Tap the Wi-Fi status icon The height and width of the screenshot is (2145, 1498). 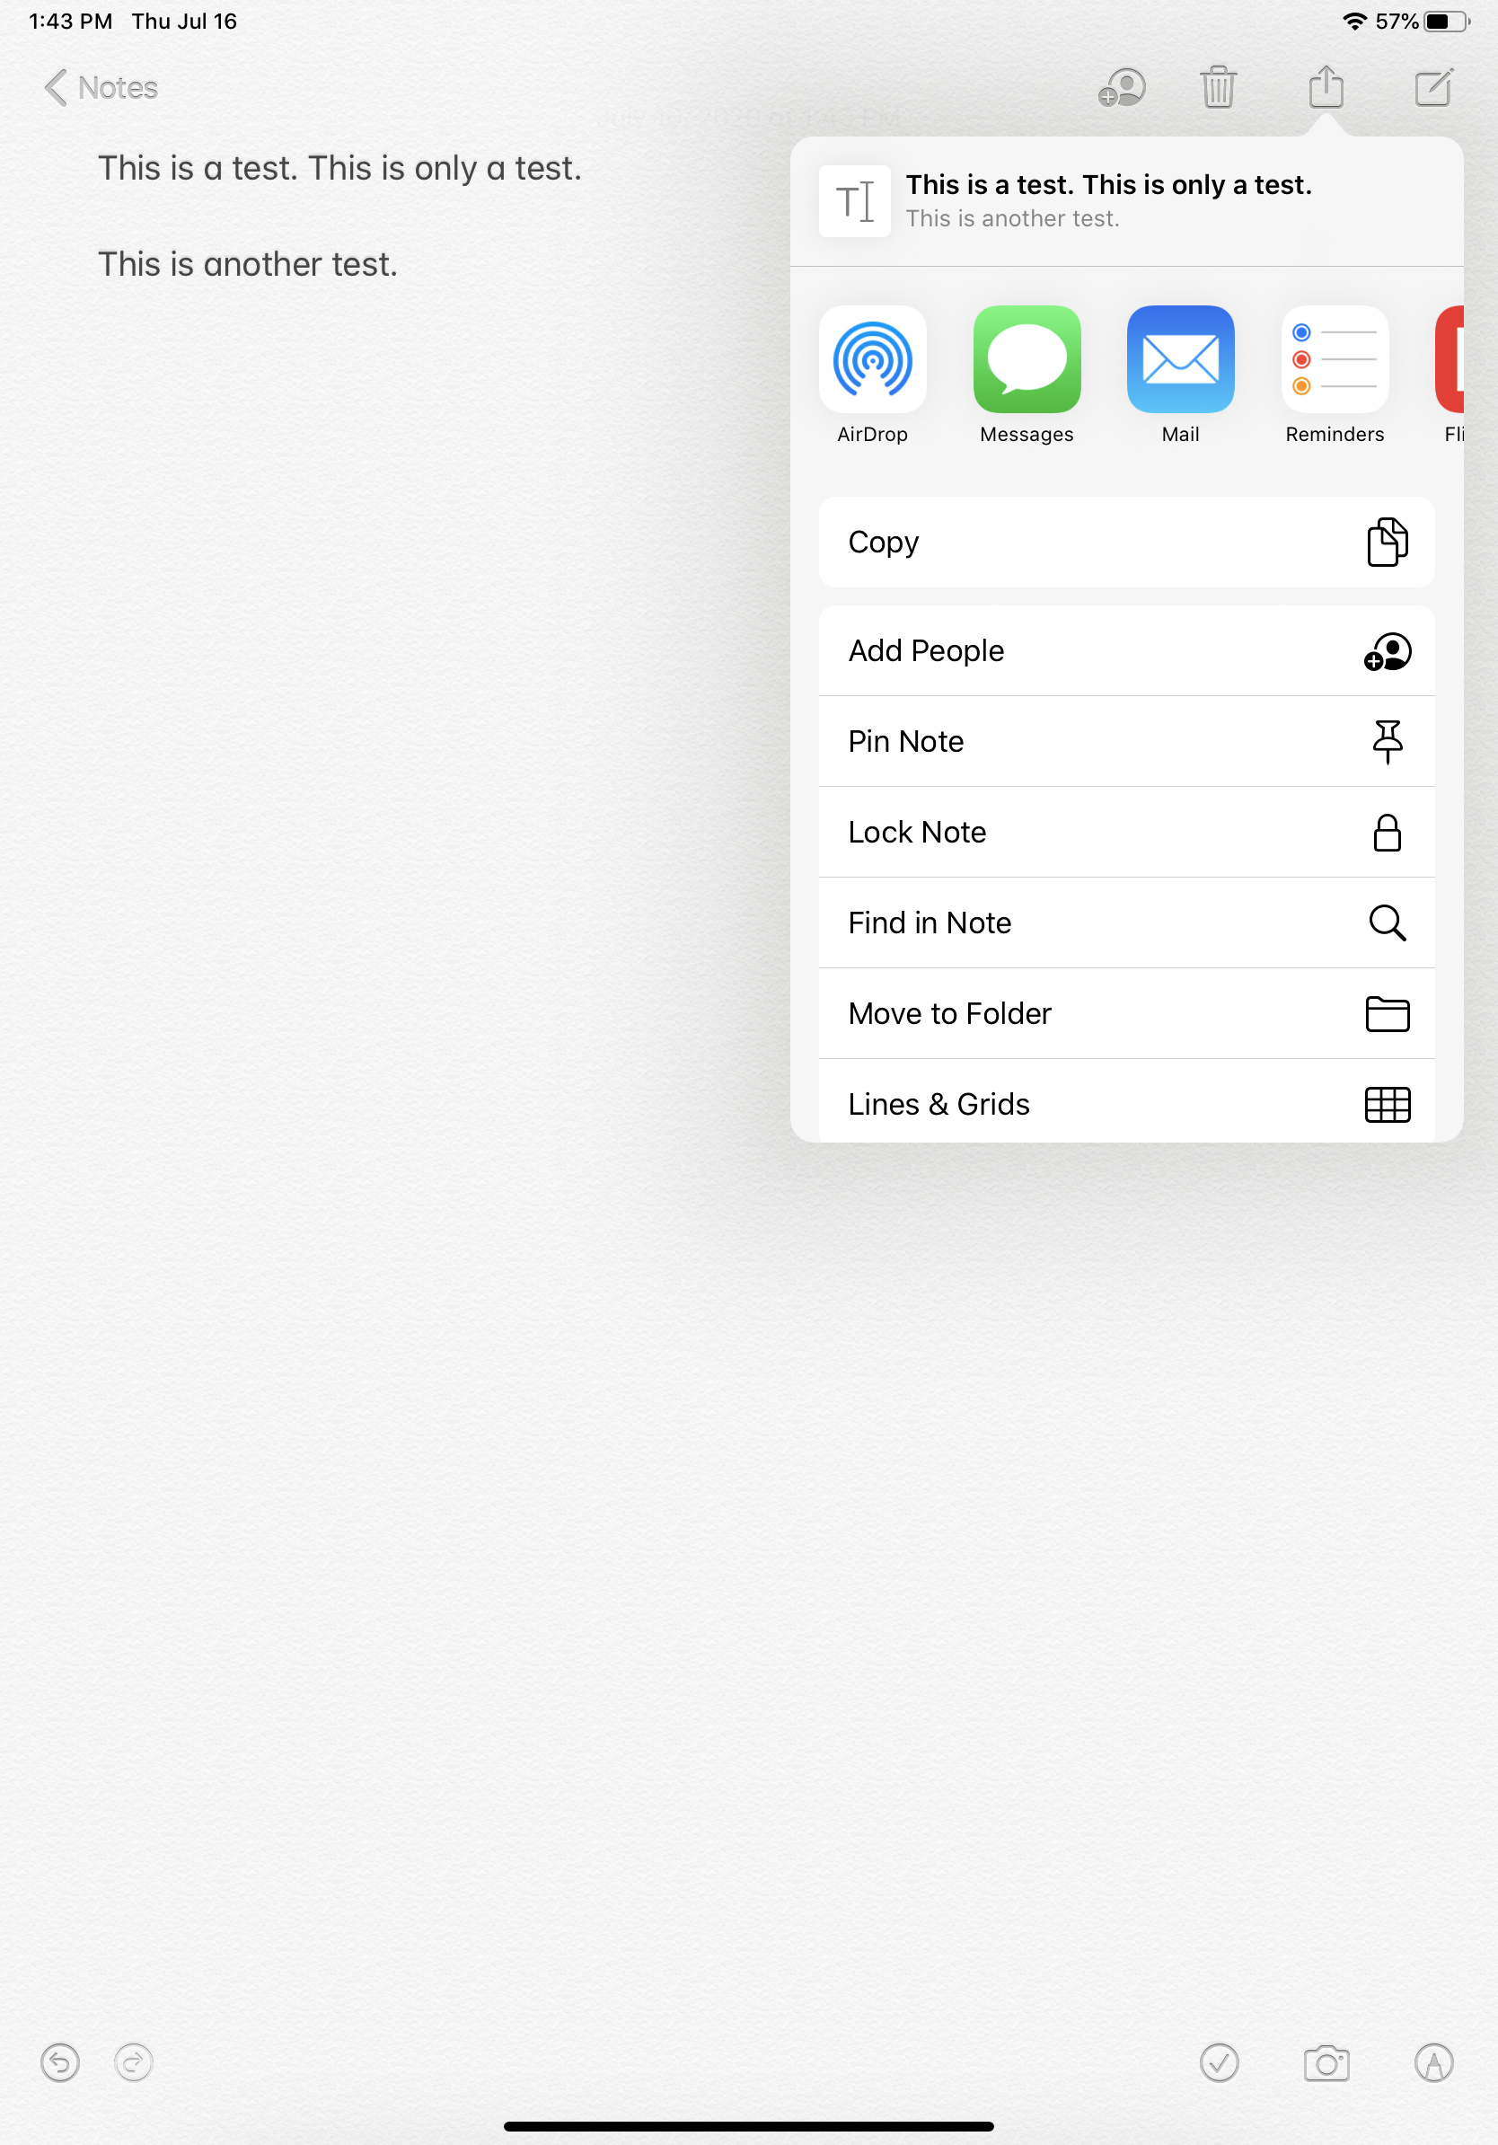tap(1354, 21)
